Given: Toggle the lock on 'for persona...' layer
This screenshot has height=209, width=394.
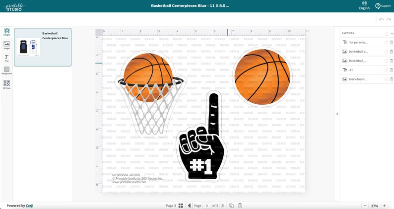Looking at the screenshot, I should pos(386,43).
